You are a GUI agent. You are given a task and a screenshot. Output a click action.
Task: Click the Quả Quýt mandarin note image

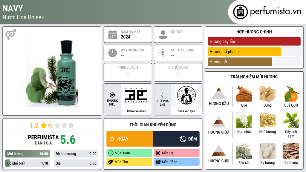(x=291, y=94)
